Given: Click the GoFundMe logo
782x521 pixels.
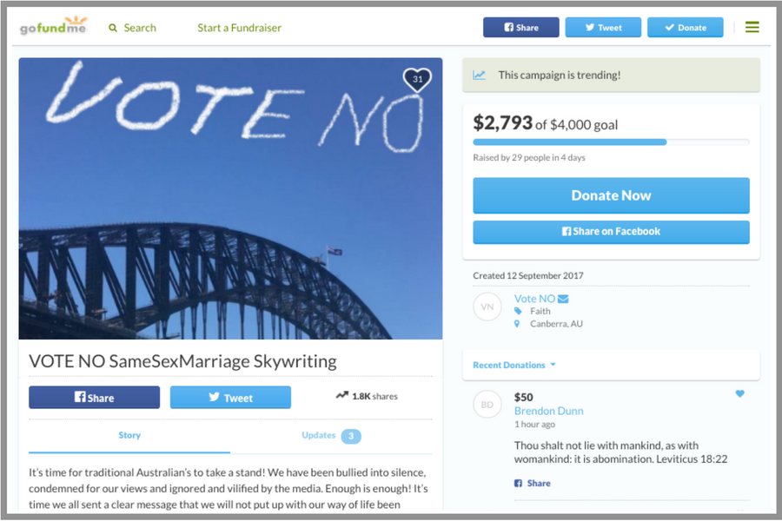Looking at the screenshot, I should [52, 27].
